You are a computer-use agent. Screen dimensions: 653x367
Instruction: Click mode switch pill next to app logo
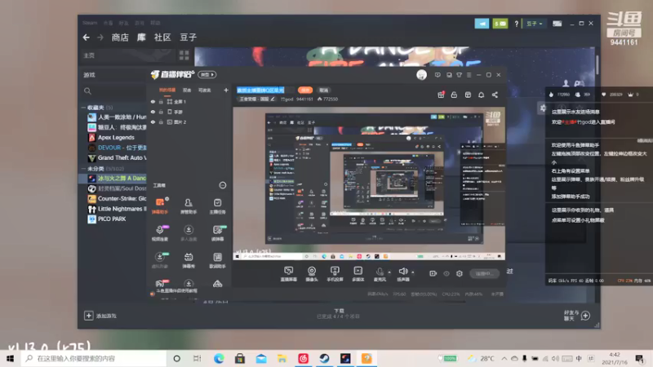coord(207,74)
